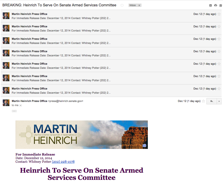This screenshot has width=223, height=184.
Task: Expand the fifth collapsed message via its snippet text
Action: [61, 68]
